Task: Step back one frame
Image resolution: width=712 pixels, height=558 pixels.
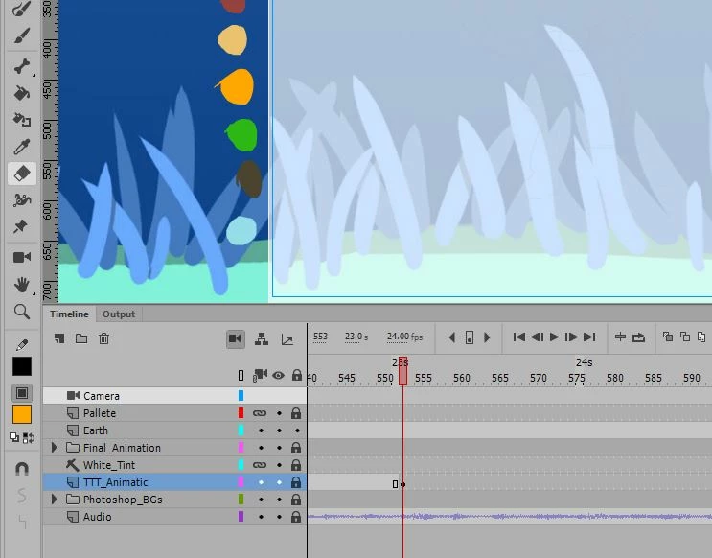Action: tap(538, 337)
